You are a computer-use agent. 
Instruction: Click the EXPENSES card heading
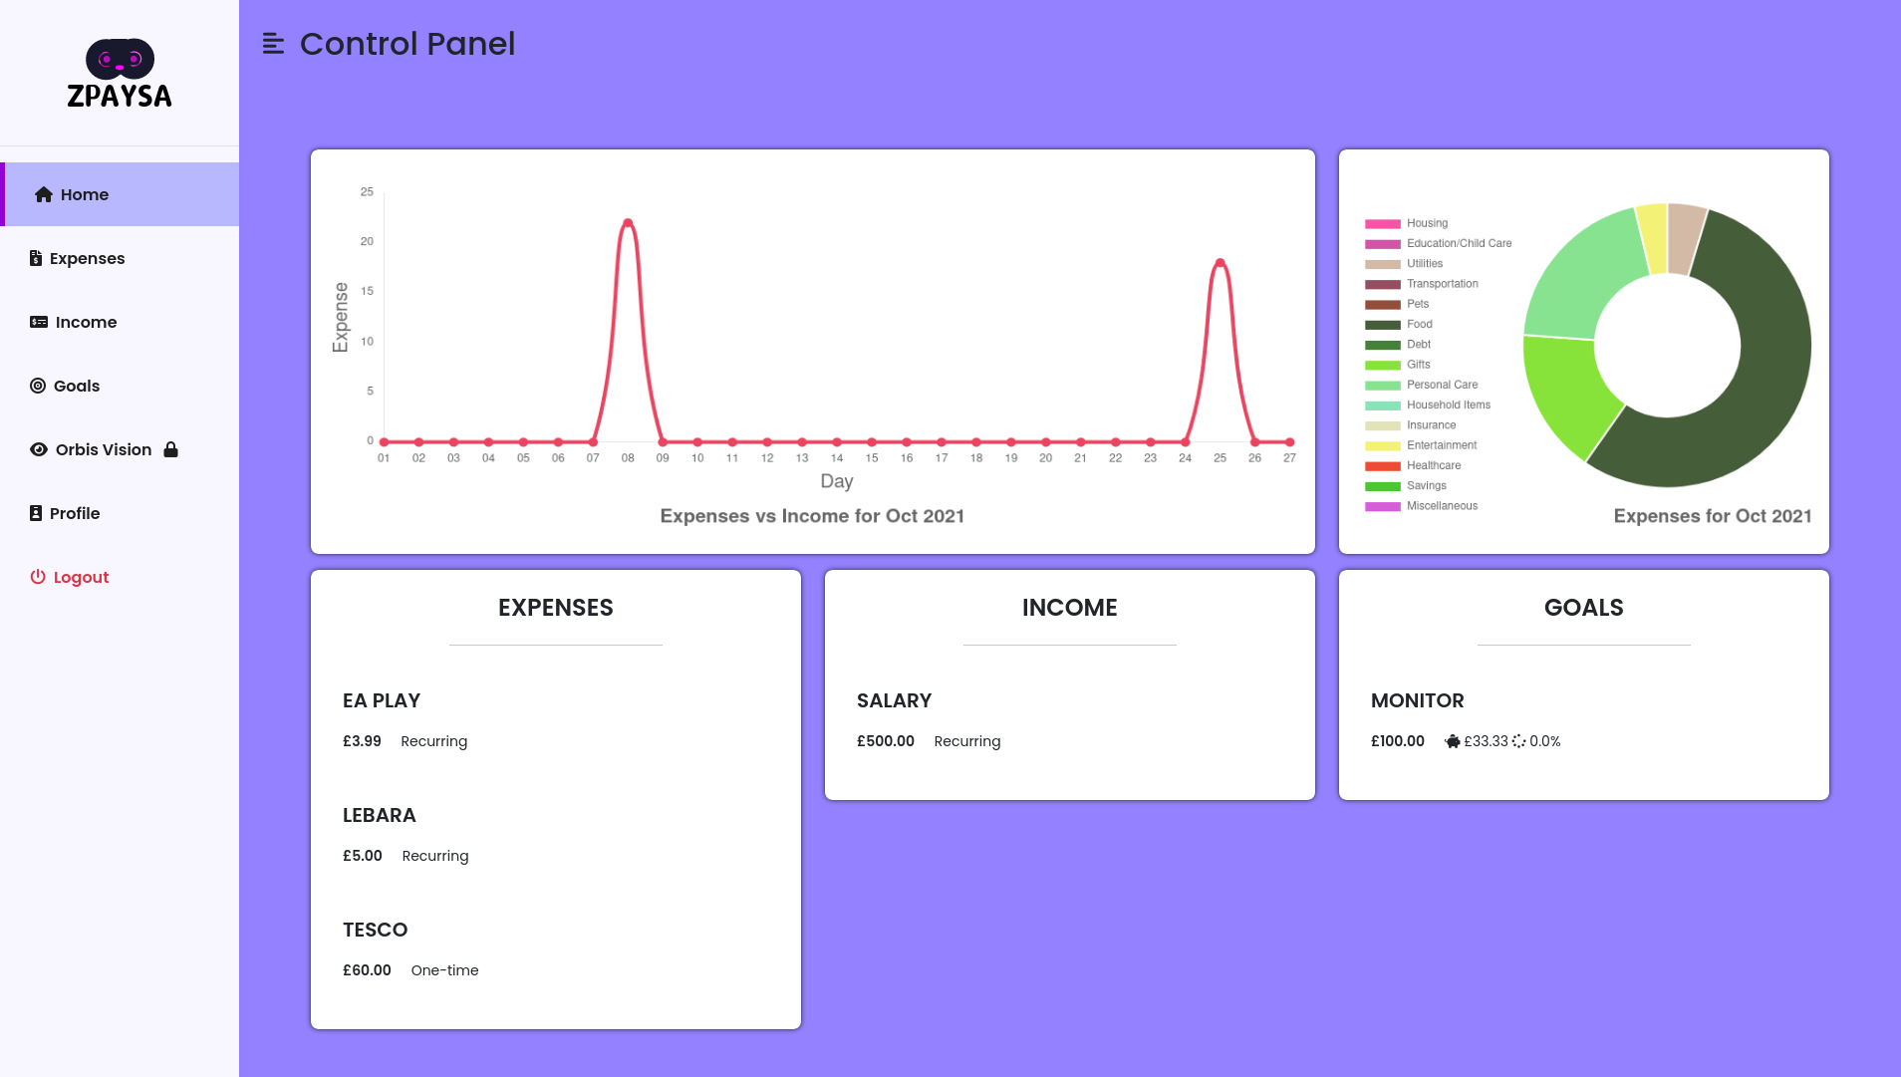(556, 608)
